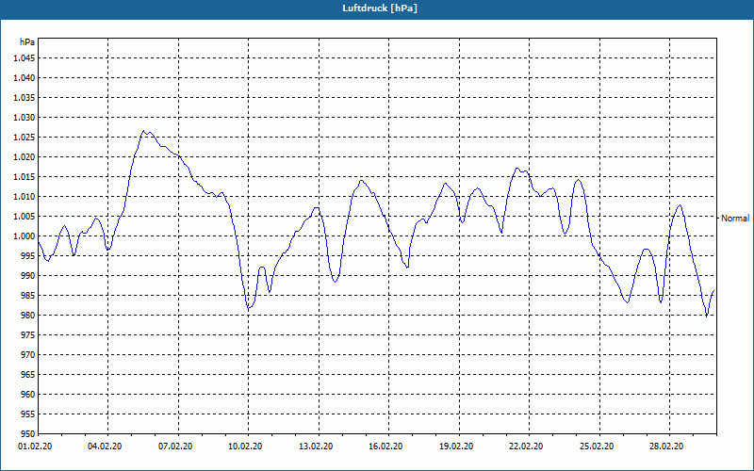The image size is (754, 471).
Task: Click the 995 axis value
Action: 28,255
